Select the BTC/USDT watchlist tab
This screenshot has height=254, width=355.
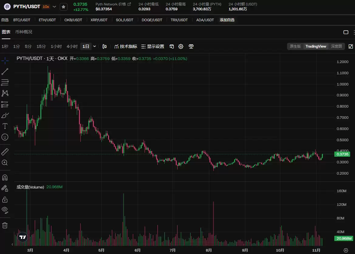[x=22, y=20]
